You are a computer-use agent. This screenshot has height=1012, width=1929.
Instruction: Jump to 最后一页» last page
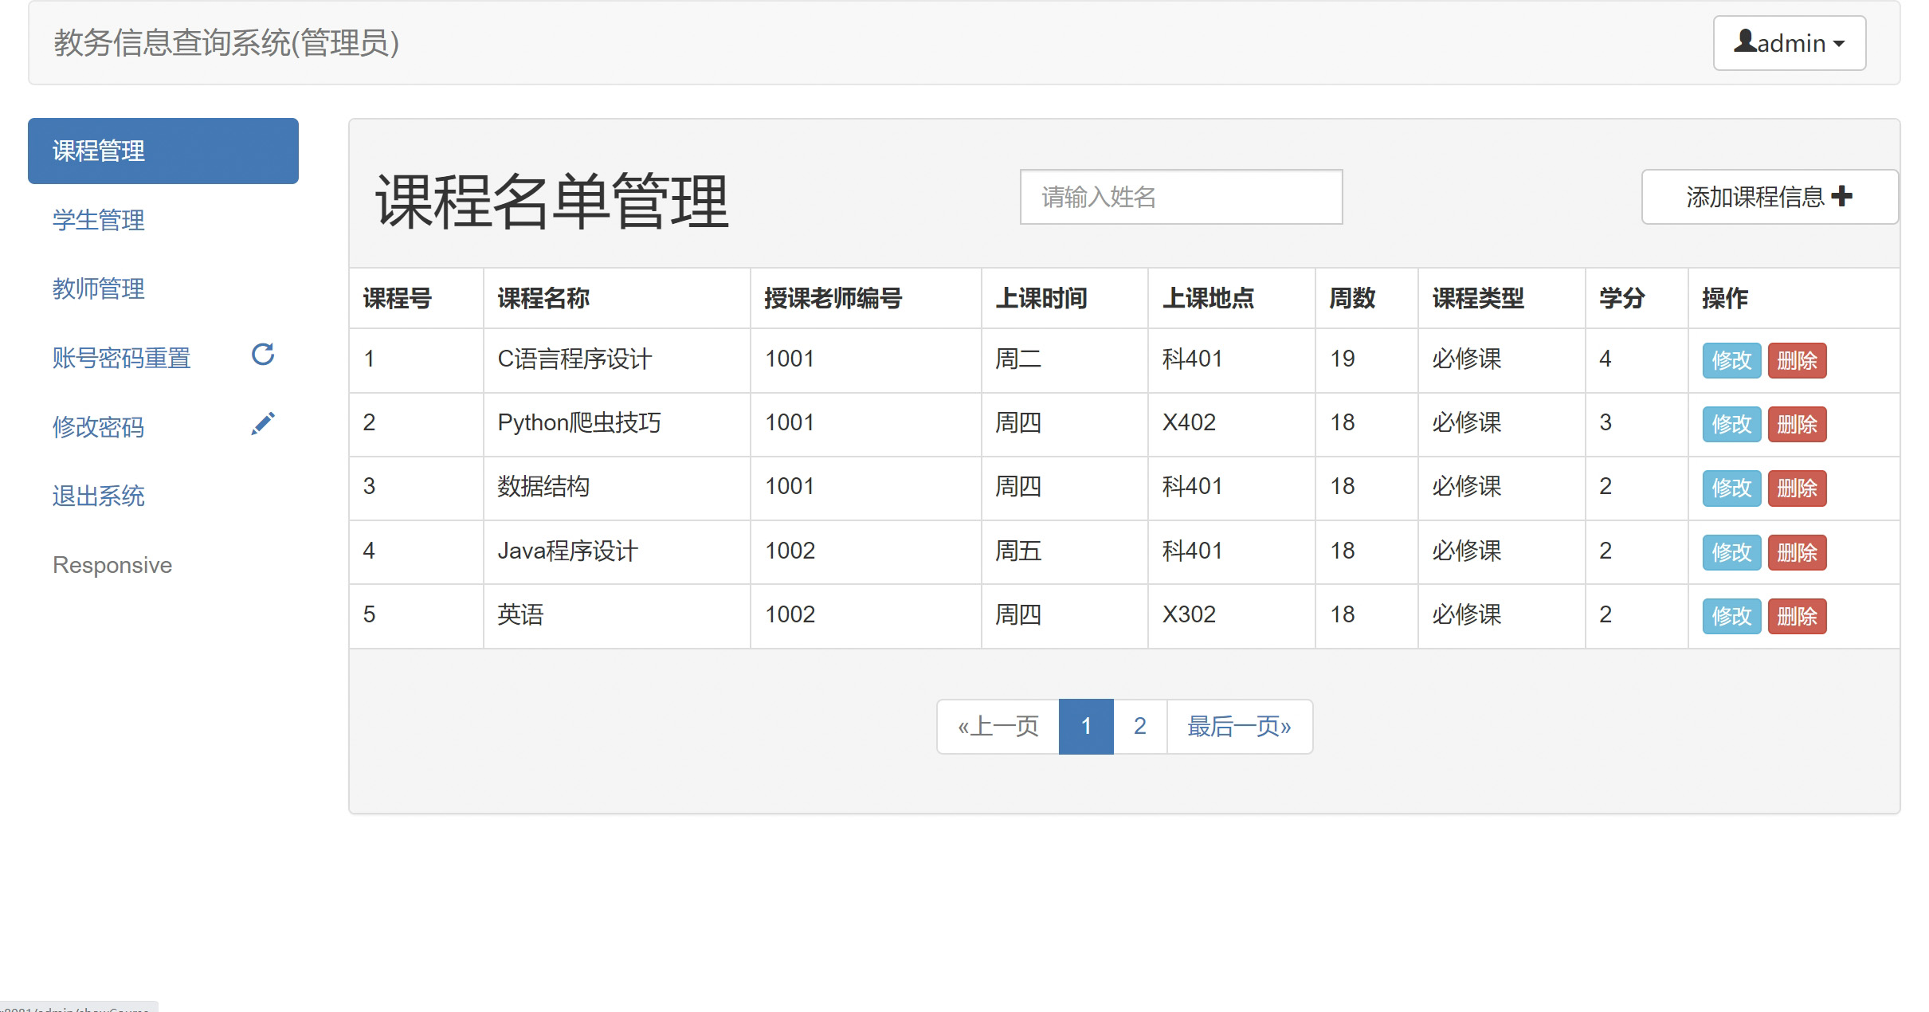pos(1240,727)
